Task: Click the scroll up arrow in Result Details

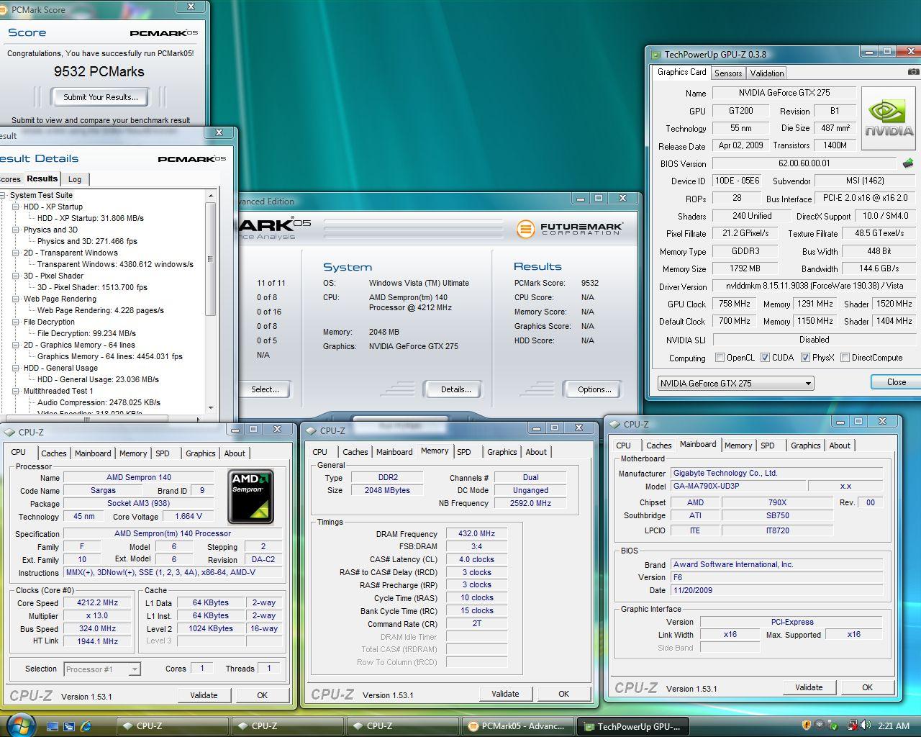Action: tap(211, 196)
